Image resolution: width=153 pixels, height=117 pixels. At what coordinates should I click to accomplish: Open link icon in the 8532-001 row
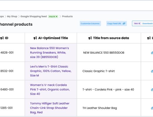point(152,71)
